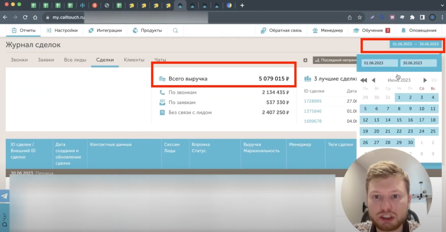Select June 30 in the calendar

[x=410, y=142]
